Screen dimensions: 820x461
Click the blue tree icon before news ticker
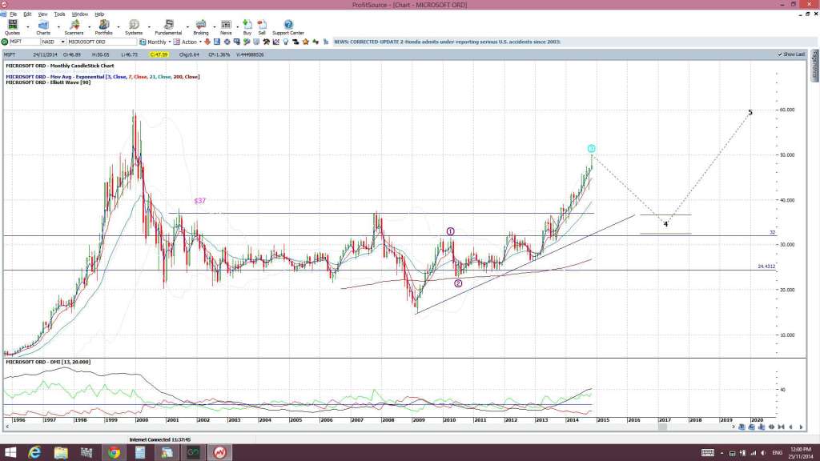(325, 42)
